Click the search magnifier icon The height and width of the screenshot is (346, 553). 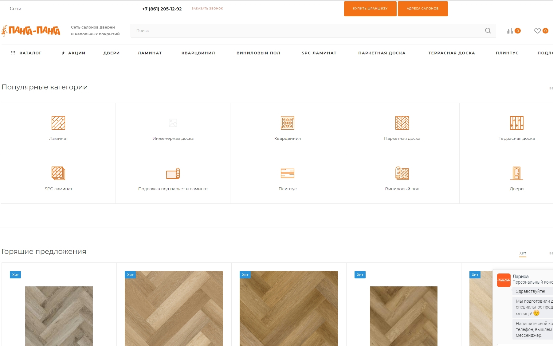pos(488,30)
